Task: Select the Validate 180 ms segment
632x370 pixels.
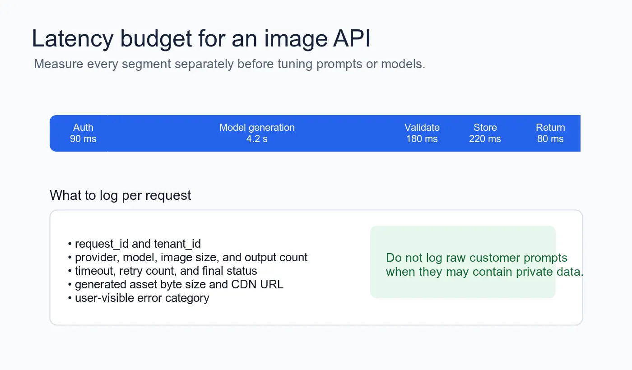Action: tap(422, 133)
